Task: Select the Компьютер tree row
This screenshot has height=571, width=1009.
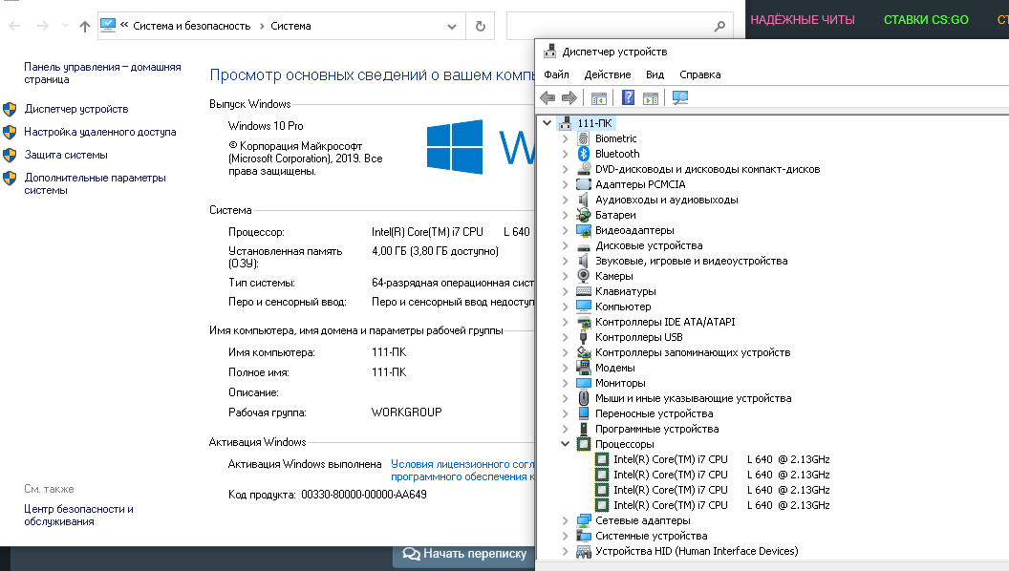Action: tap(623, 307)
